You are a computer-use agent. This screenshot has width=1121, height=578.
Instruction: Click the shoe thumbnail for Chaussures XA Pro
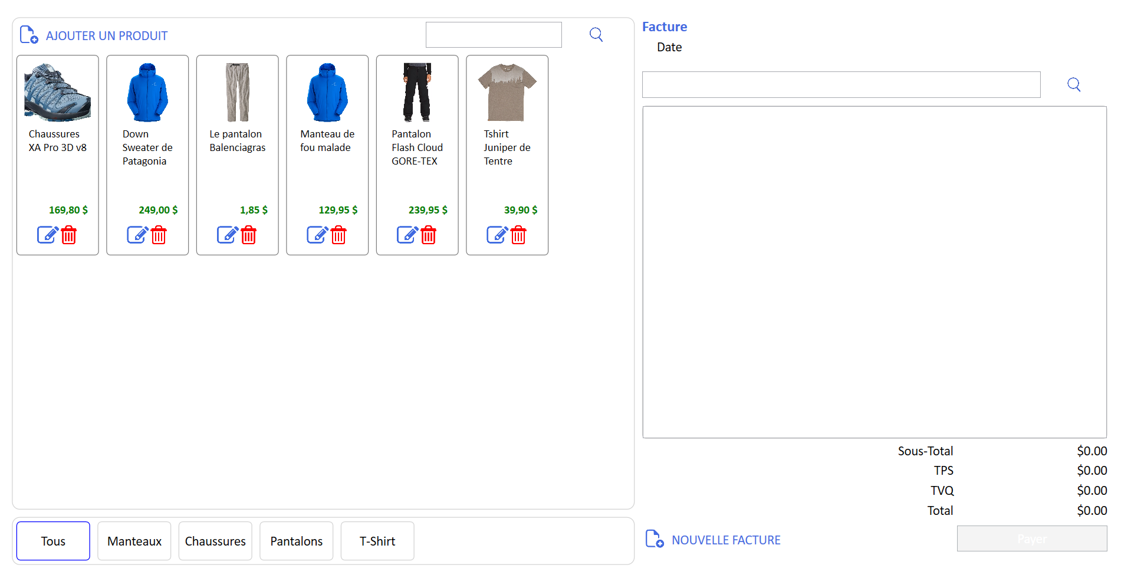coord(57,91)
